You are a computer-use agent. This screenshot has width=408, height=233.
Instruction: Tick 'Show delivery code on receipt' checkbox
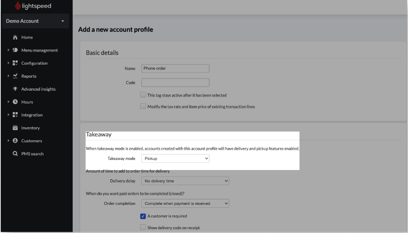143,228
